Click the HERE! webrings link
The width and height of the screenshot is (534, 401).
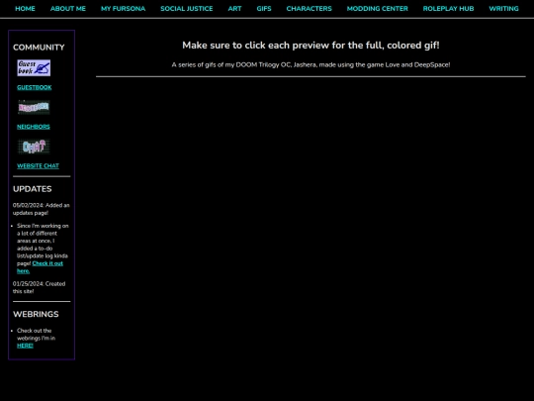(25, 346)
